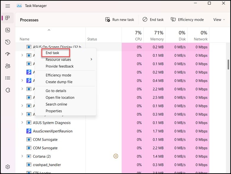Enable Efficiency mode from the toolbar
The width and height of the screenshot is (231, 174).
tap(187, 20)
